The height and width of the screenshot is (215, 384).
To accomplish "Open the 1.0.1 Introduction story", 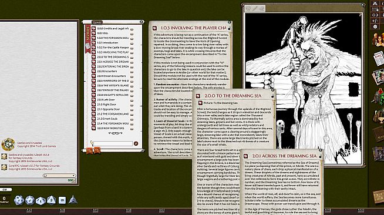I will 107,43.
